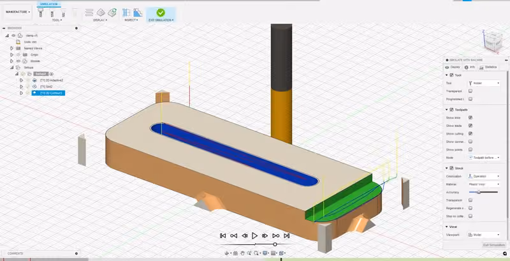Open the DISPLAY menu in toolbar
Screen dimensions: 510x261
coord(99,20)
